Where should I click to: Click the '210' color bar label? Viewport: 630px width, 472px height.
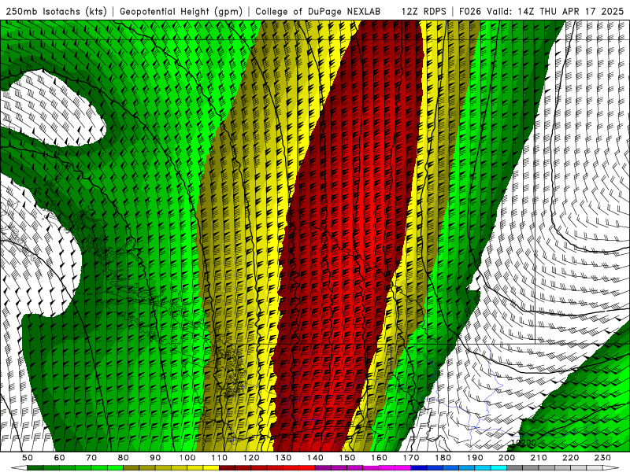pyautogui.click(x=539, y=458)
